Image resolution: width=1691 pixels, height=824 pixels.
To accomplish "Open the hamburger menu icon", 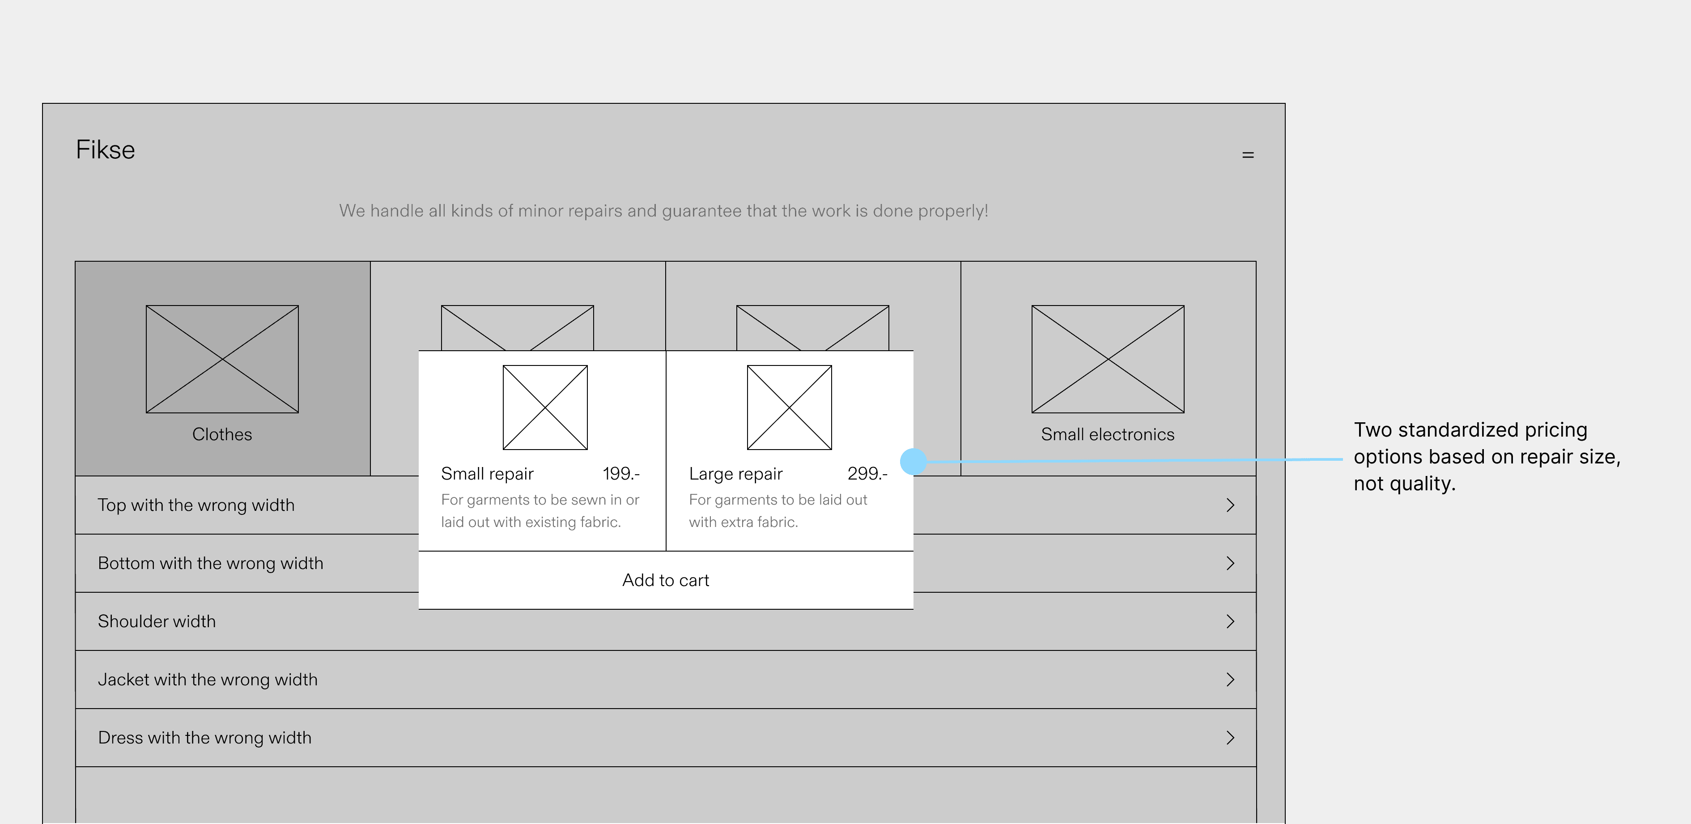I will click(1248, 155).
